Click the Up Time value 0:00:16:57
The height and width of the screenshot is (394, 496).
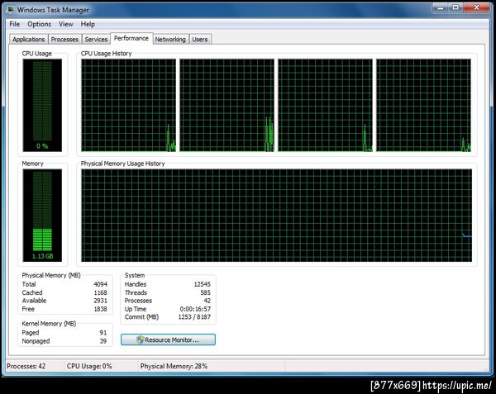(x=195, y=309)
